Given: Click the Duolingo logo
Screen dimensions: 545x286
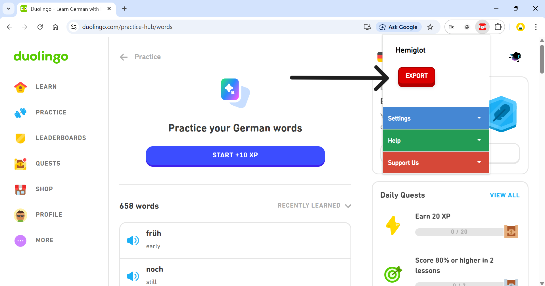Looking at the screenshot, I should tap(41, 57).
